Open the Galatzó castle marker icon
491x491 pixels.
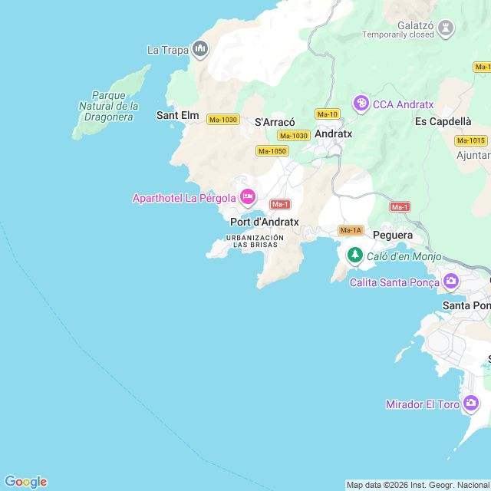pyautogui.click(x=446, y=28)
